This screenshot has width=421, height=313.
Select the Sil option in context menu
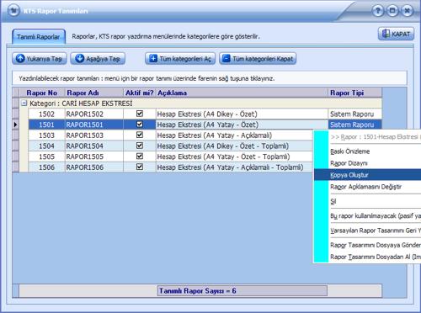coord(367,201)
